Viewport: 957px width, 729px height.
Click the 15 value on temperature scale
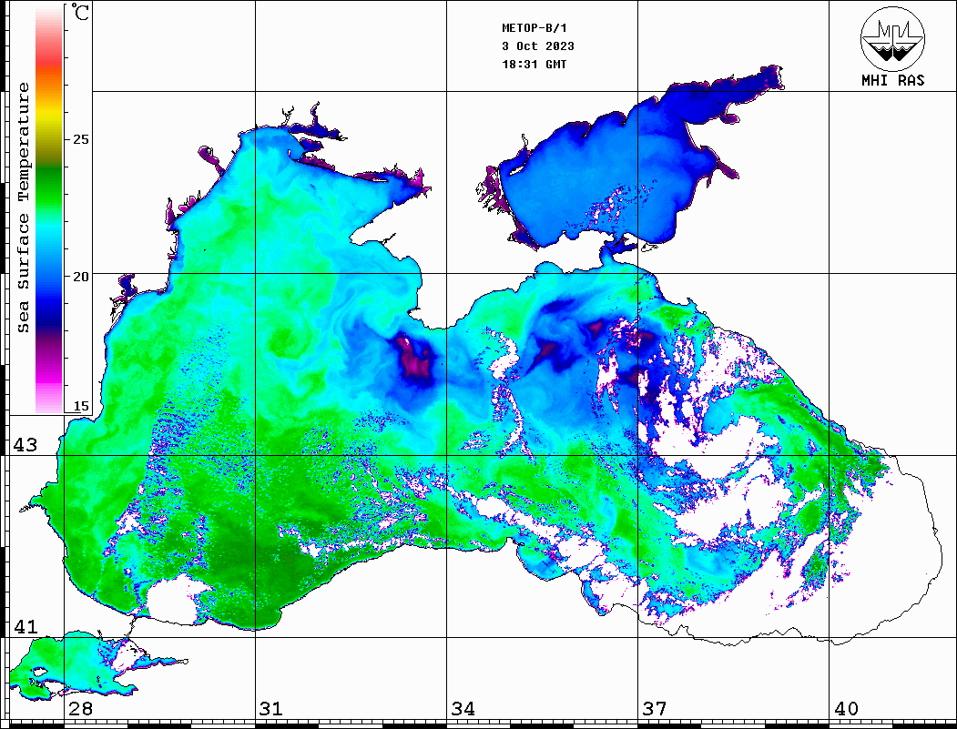[x=80, y=406]
